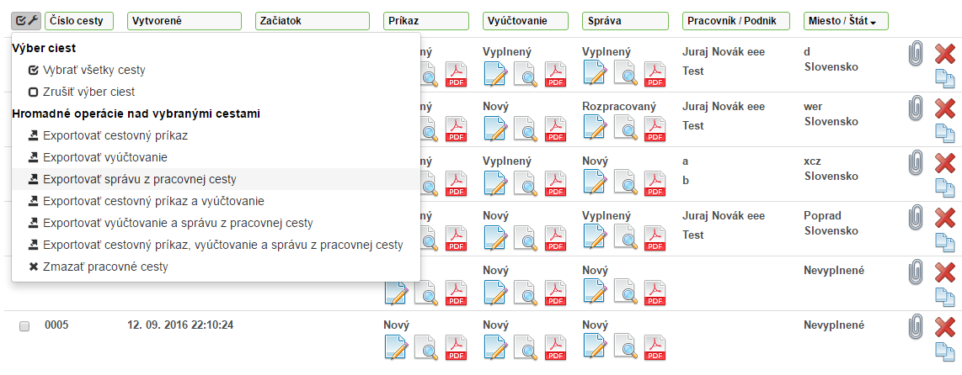Open the Správa PDF for the wer trip
Viewport: 962px width, 375px height.
click(655, 129)
